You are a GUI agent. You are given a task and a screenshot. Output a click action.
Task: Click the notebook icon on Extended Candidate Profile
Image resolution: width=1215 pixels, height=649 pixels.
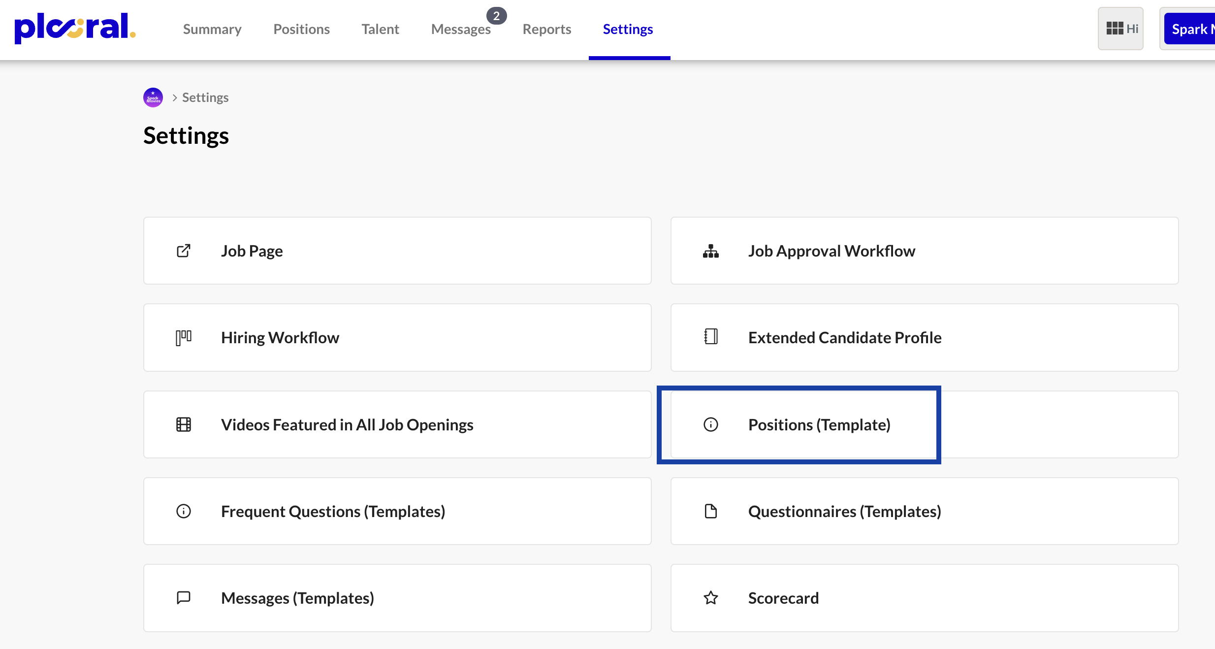click(710, 337)
